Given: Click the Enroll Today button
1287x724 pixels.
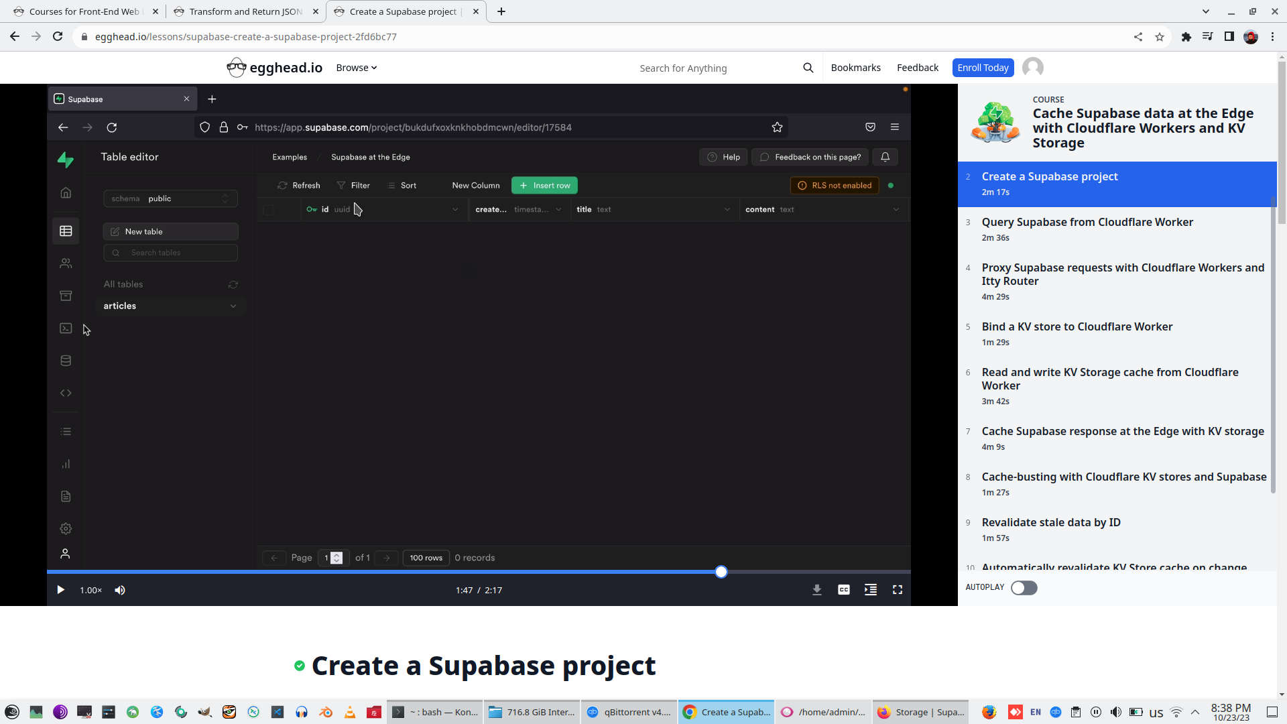Looking at the screenshot, I should [983, 68].
